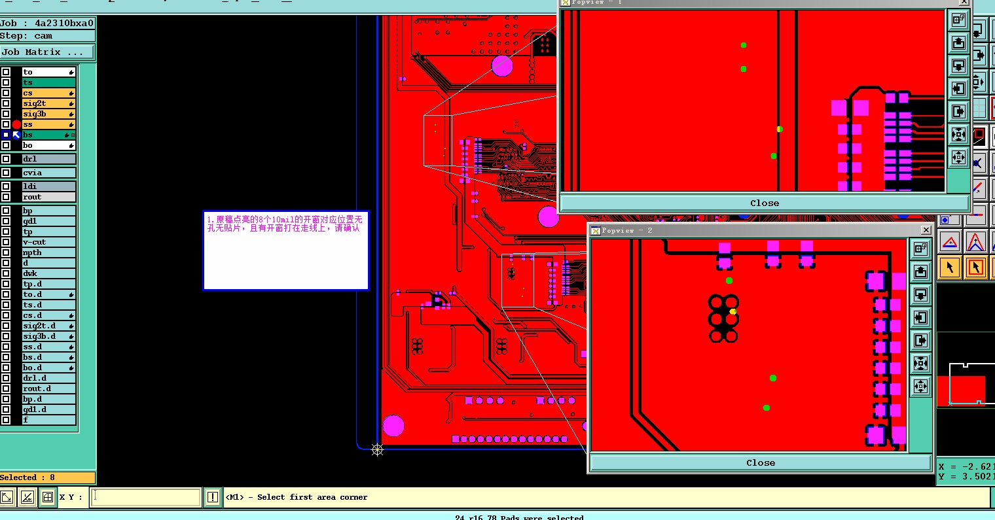Screen dimensions: 995x520
Task: Toggle the 'drl' layer checkbox
Action: [x=6, y=159]
